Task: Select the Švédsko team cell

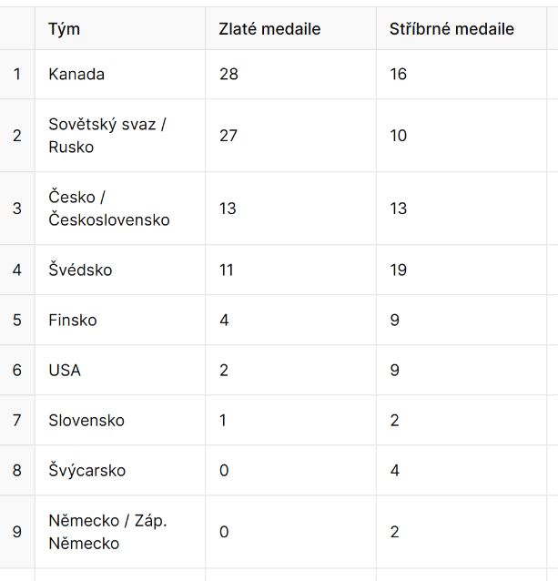Action: (120, 270)
